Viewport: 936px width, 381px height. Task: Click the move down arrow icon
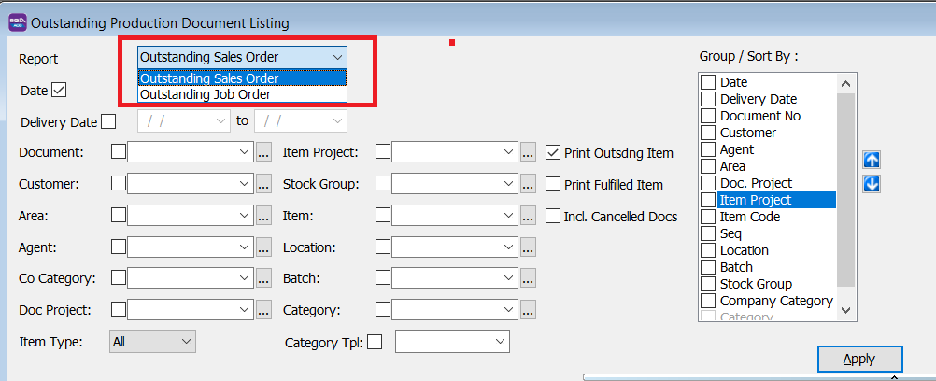tap(872, 184)
